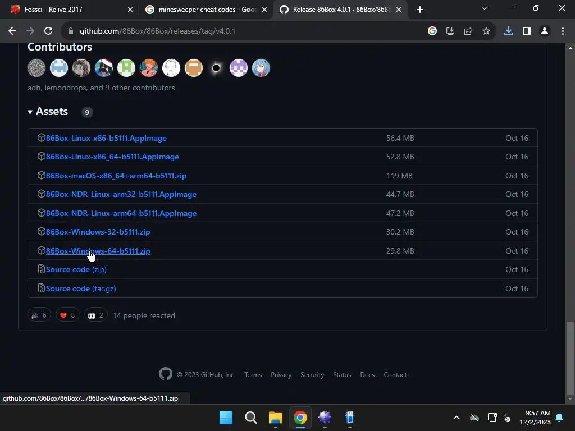This screenshot has height=431, width=575.
Task: Download Source code (zip)
Action: [76, 269]
